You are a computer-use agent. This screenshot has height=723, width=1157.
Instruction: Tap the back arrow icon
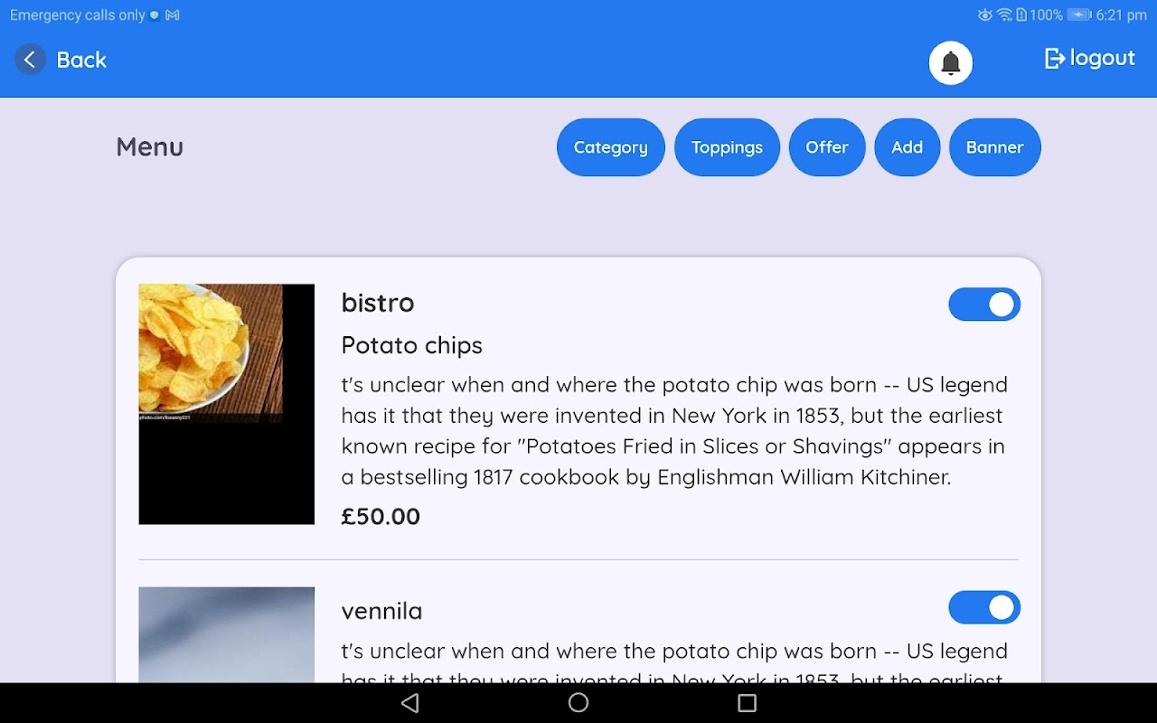pyautogui.click(x=30, y=60)
